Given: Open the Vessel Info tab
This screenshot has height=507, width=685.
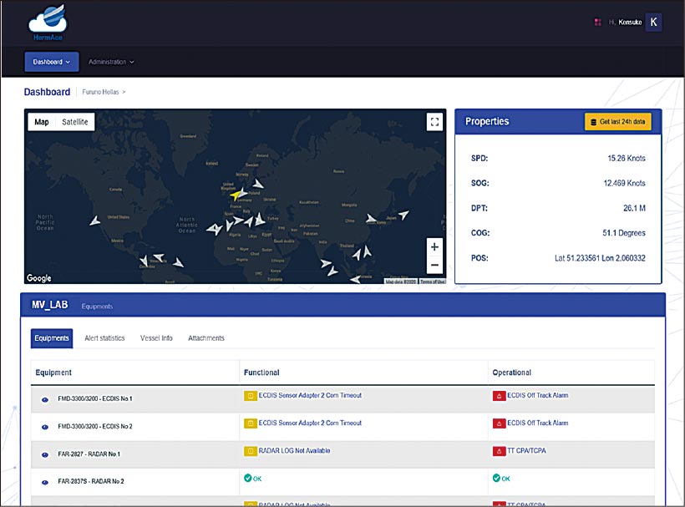Looking at the screenshot, I should point(156,338).
